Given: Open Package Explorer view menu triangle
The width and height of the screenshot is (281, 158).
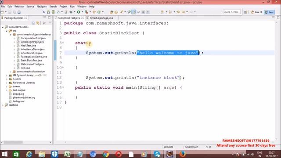Looking at the screenshot, I should [50, 23].
